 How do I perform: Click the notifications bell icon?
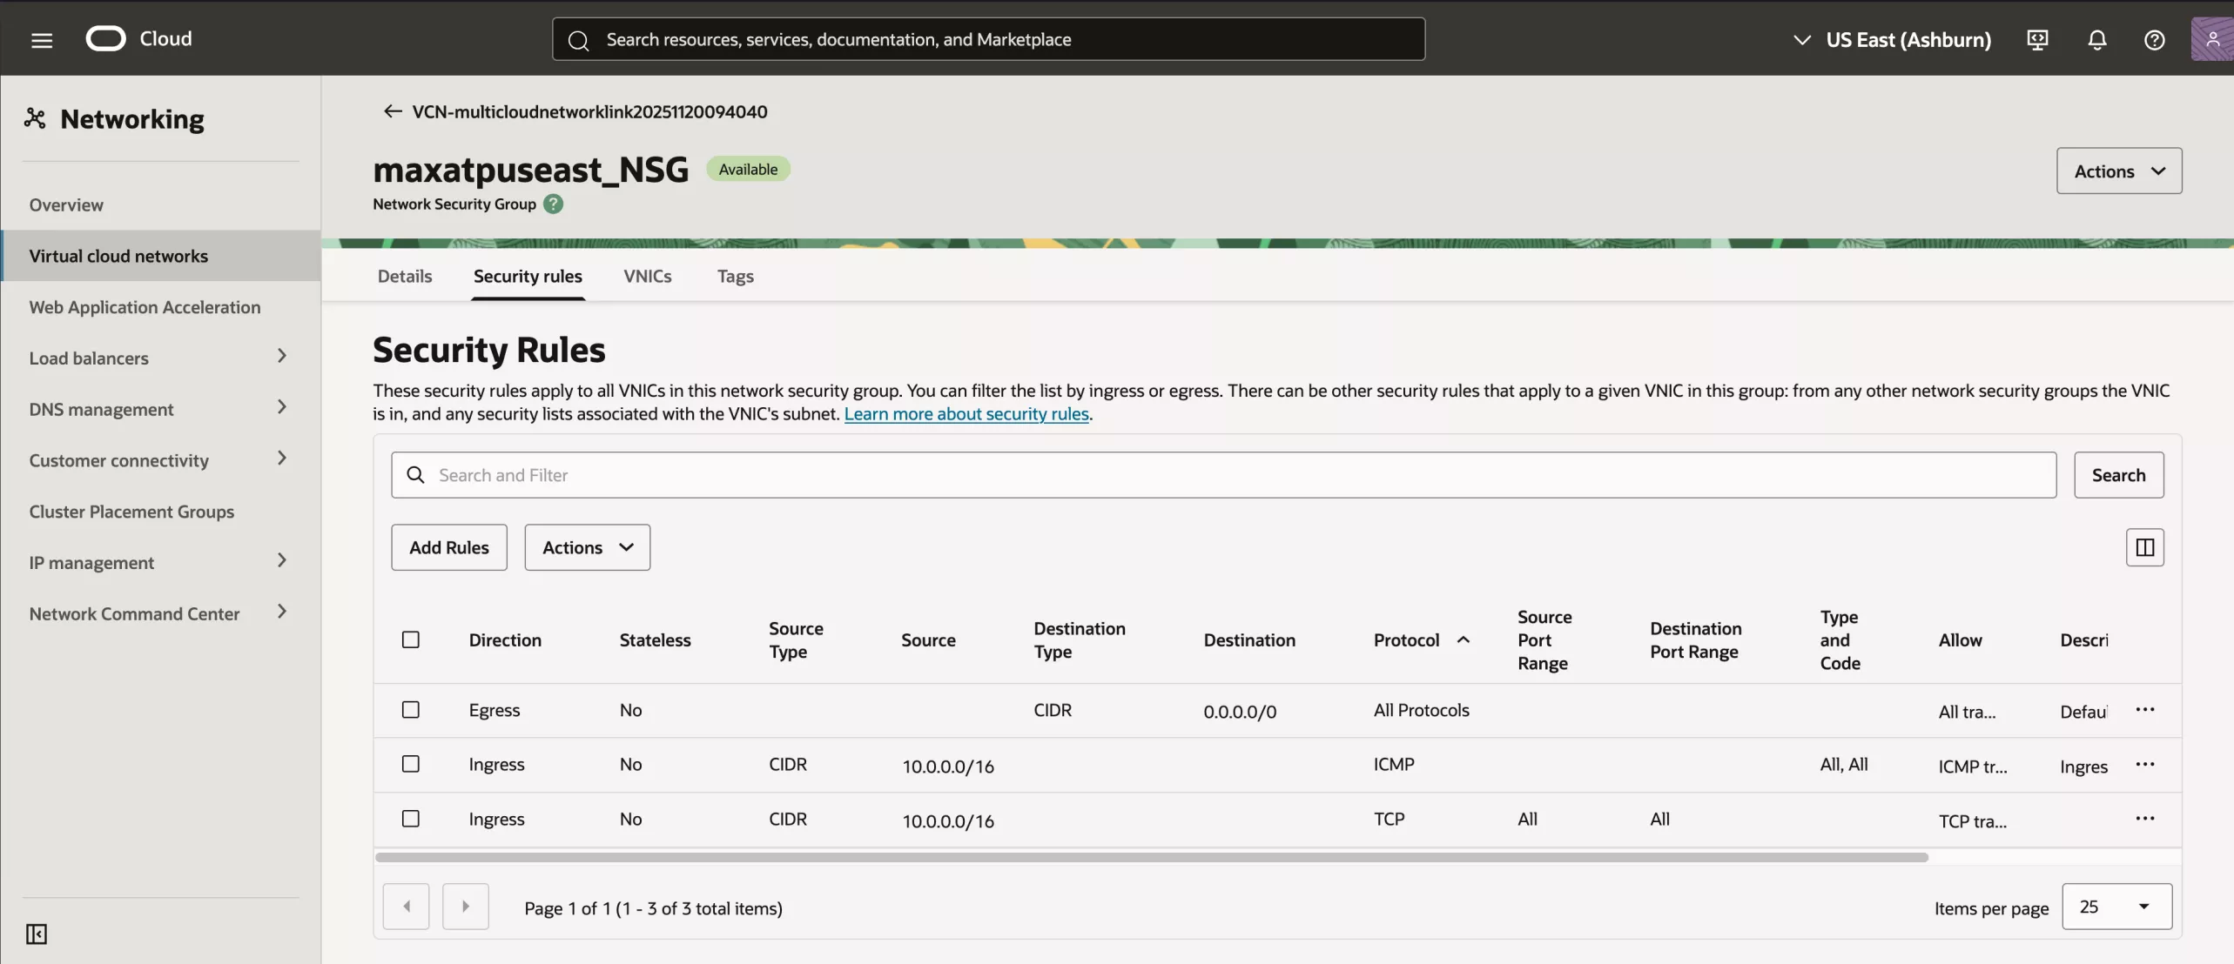(x=2096, y=40)
